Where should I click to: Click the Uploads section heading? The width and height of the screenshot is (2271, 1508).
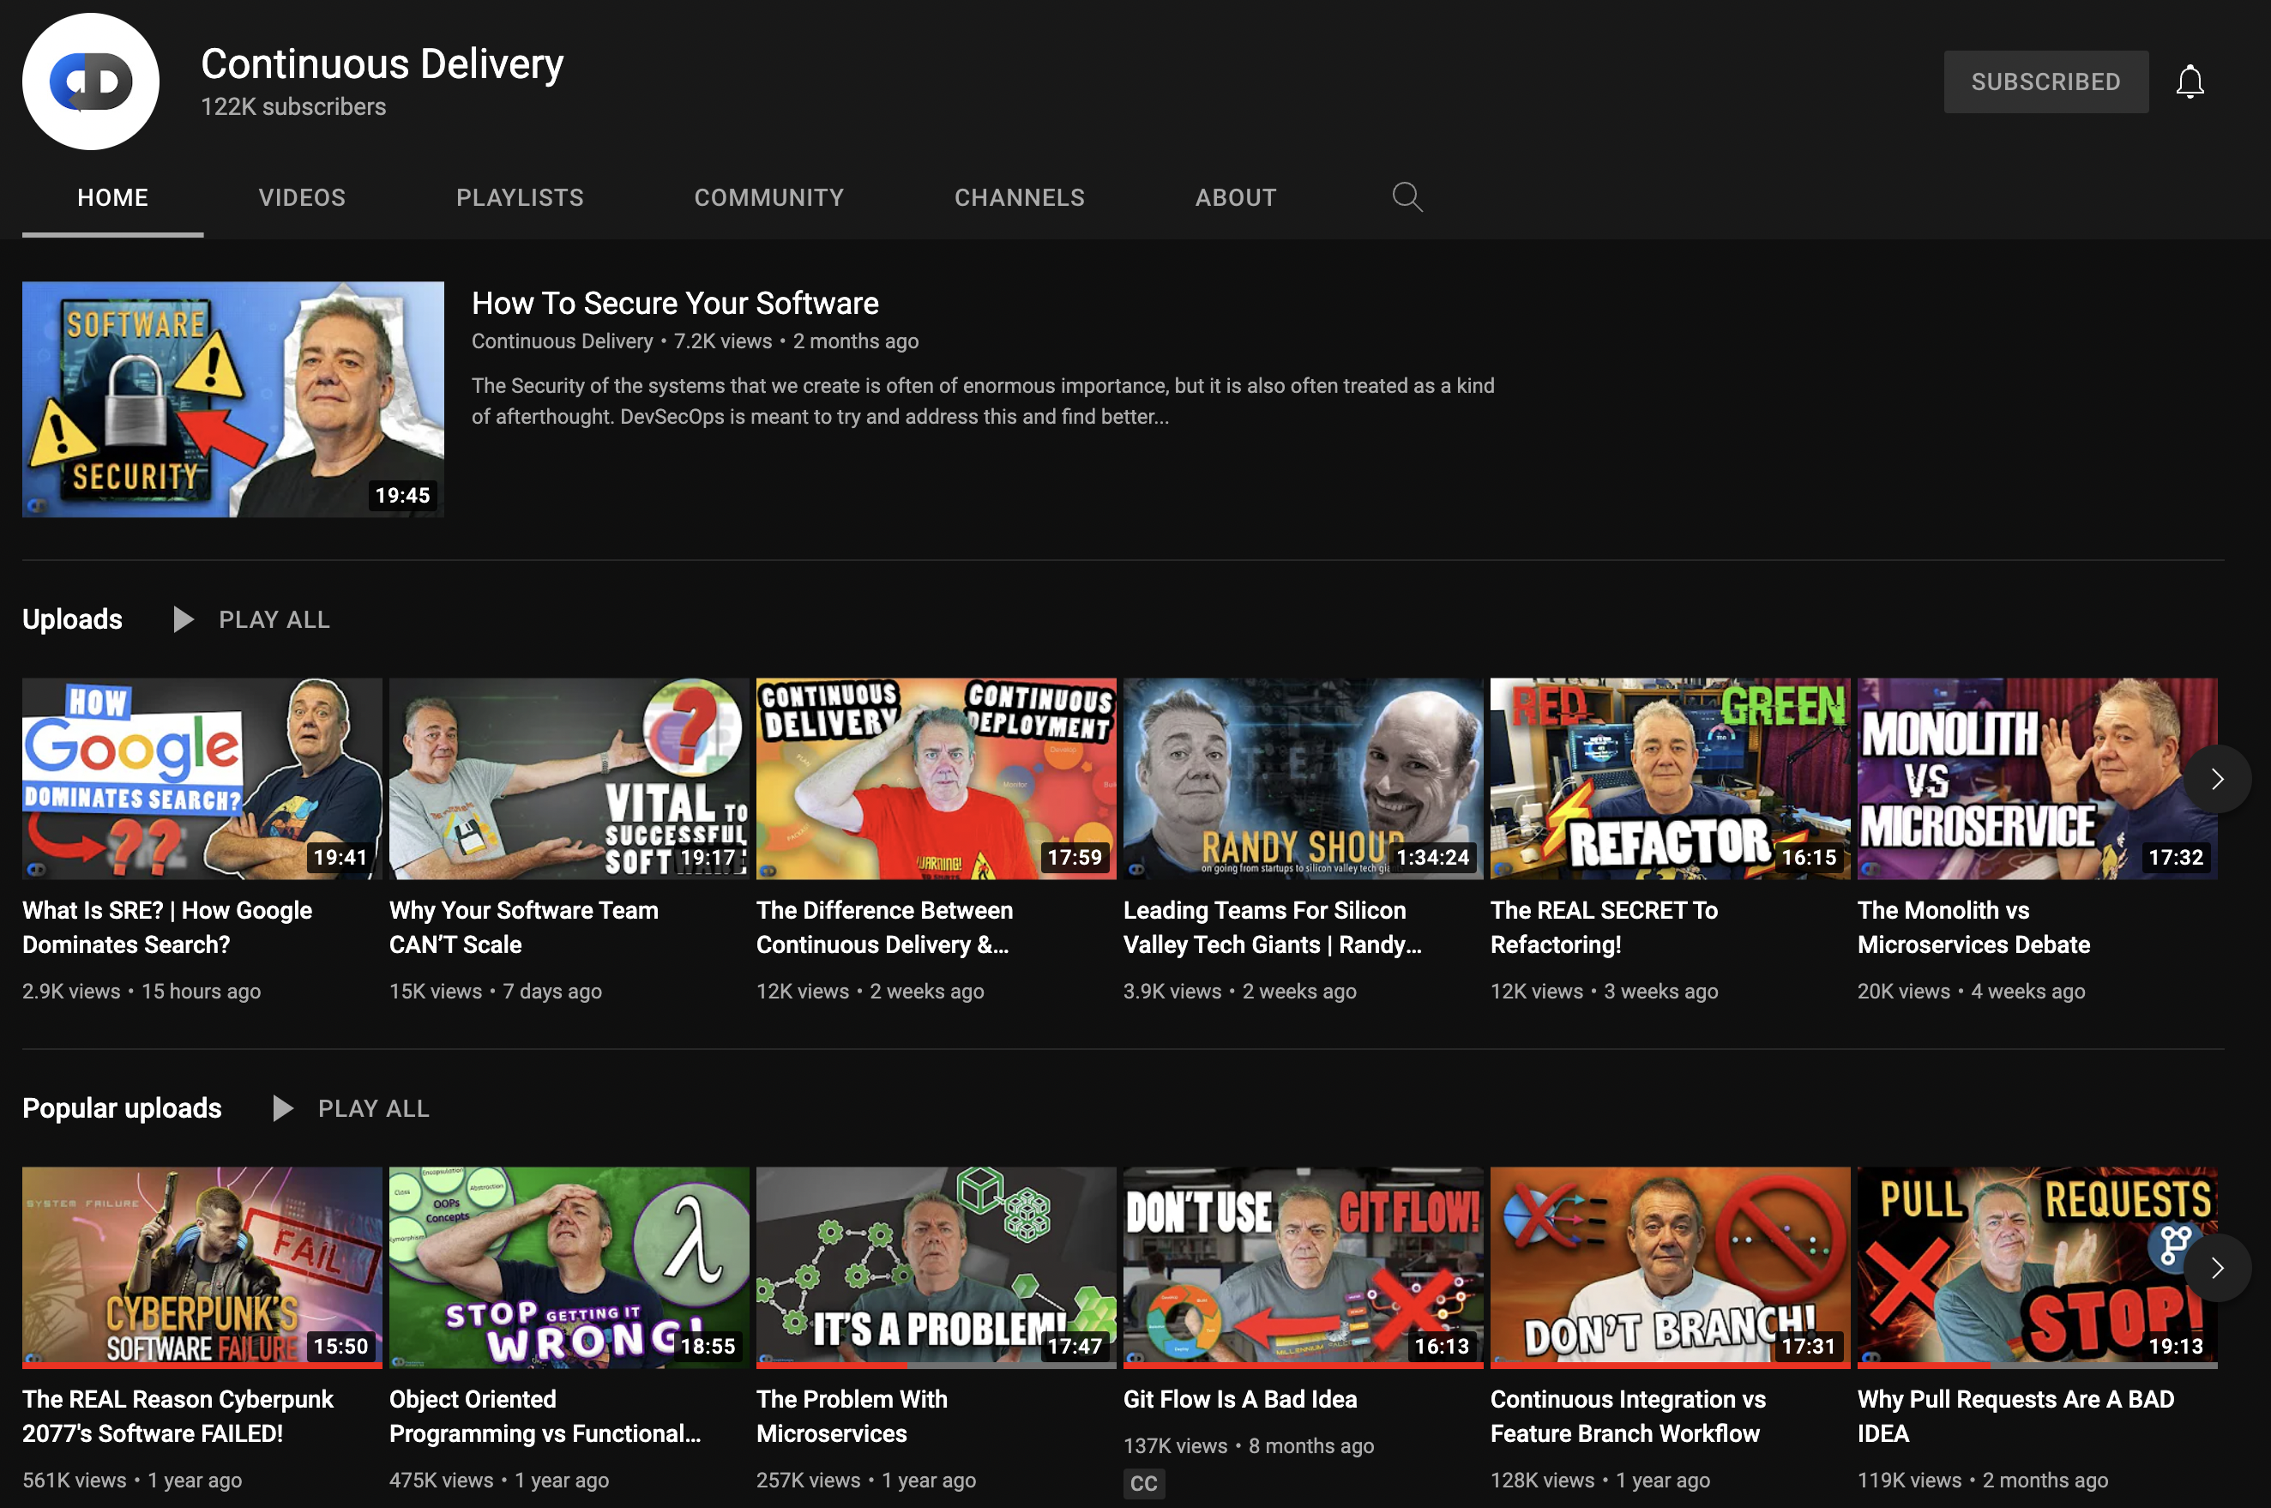click(72, 619)
